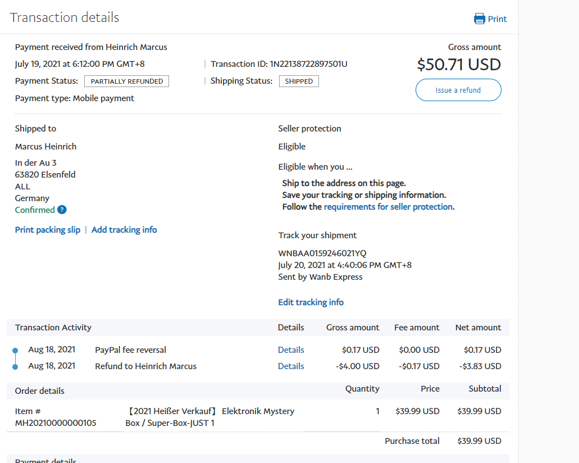This screenshot has height=463, width=579.
Task: Click timeline dot for Refund to Heinrich Marcus
Action: click(x=16, y=367)
